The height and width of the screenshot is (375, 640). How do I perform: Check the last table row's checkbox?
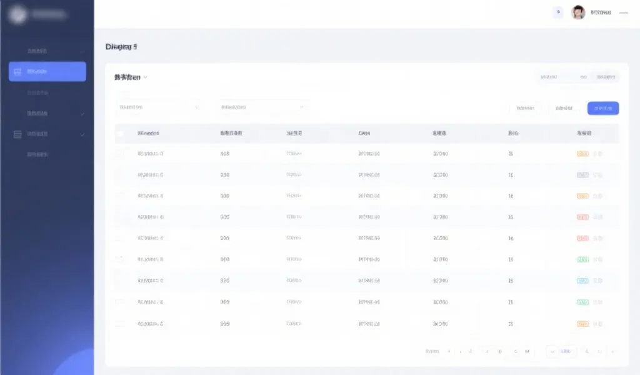[121, 324]
